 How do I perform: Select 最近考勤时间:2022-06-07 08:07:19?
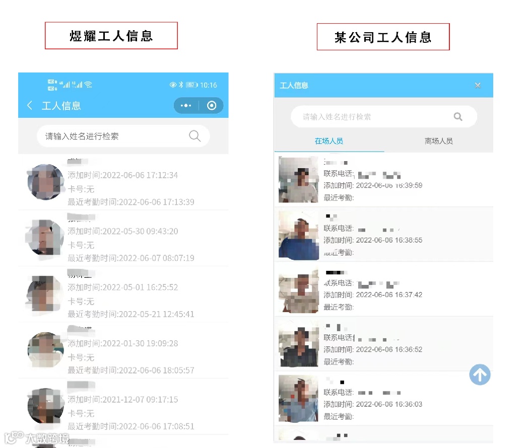[131, 258]
